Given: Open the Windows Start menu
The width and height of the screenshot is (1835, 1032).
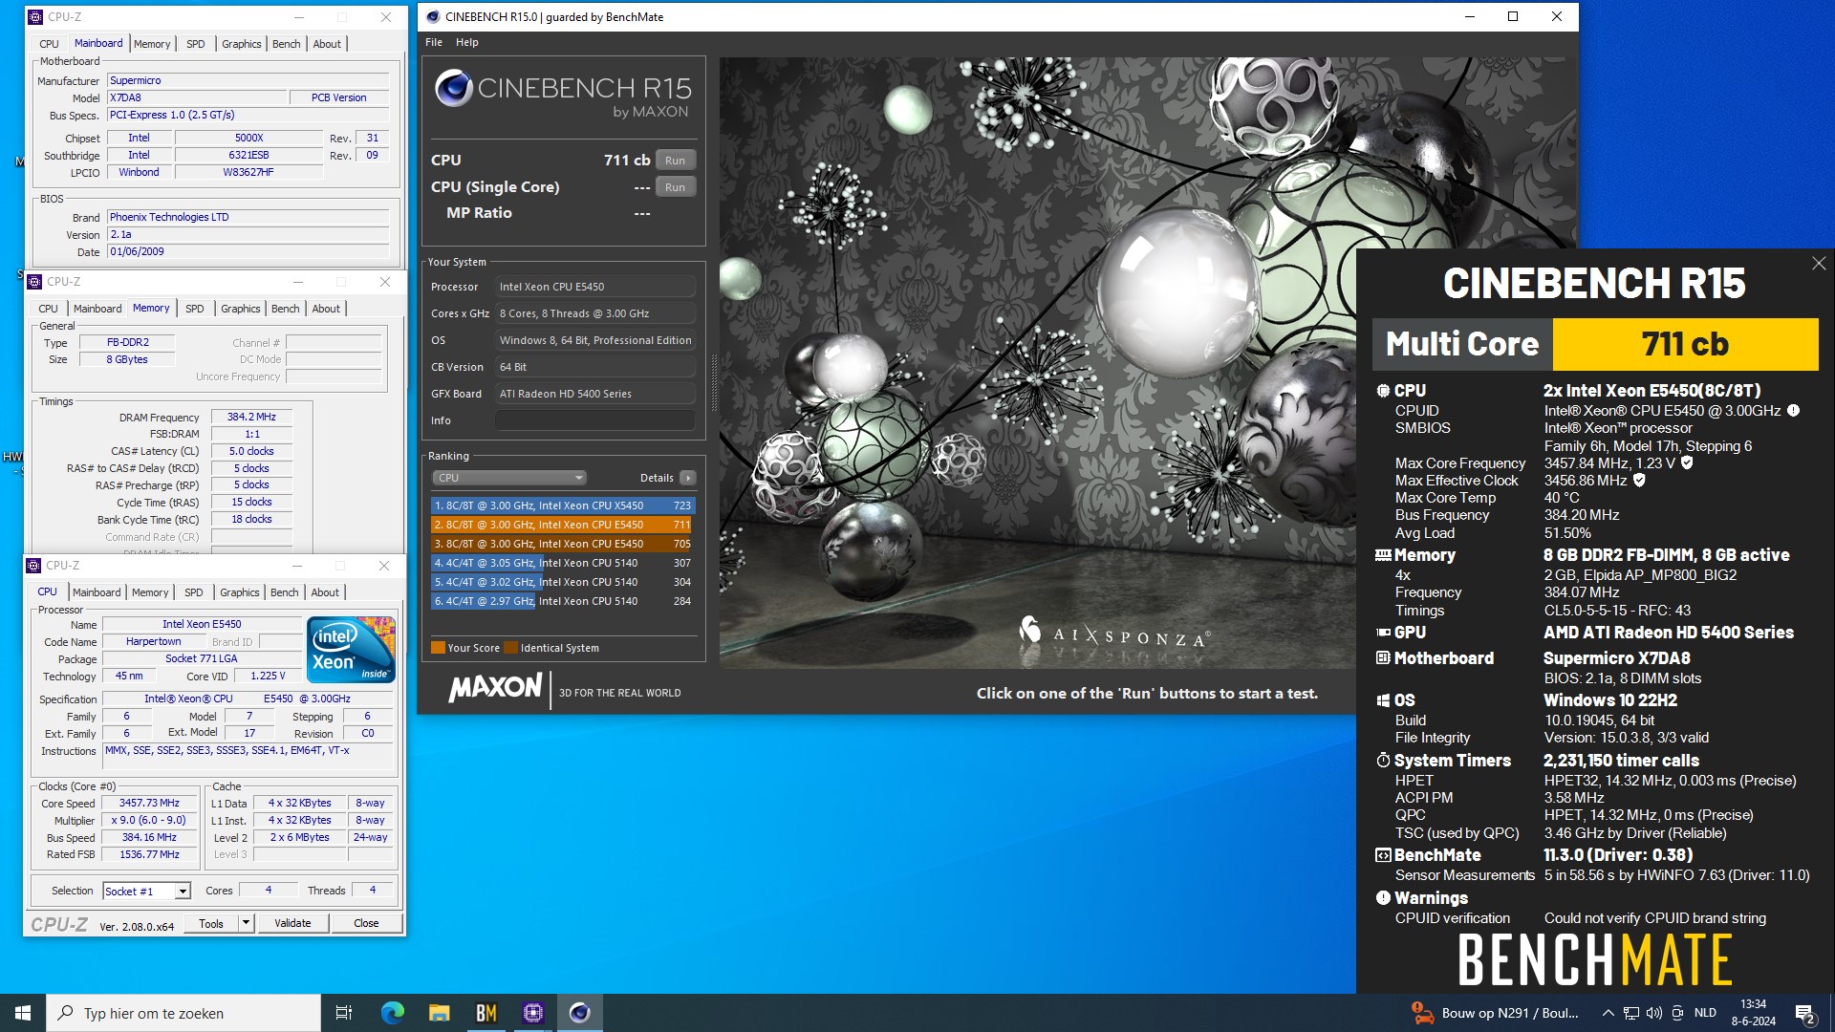Looking at the screenshot, I should pyautogui.click(x=23, y=1013).
